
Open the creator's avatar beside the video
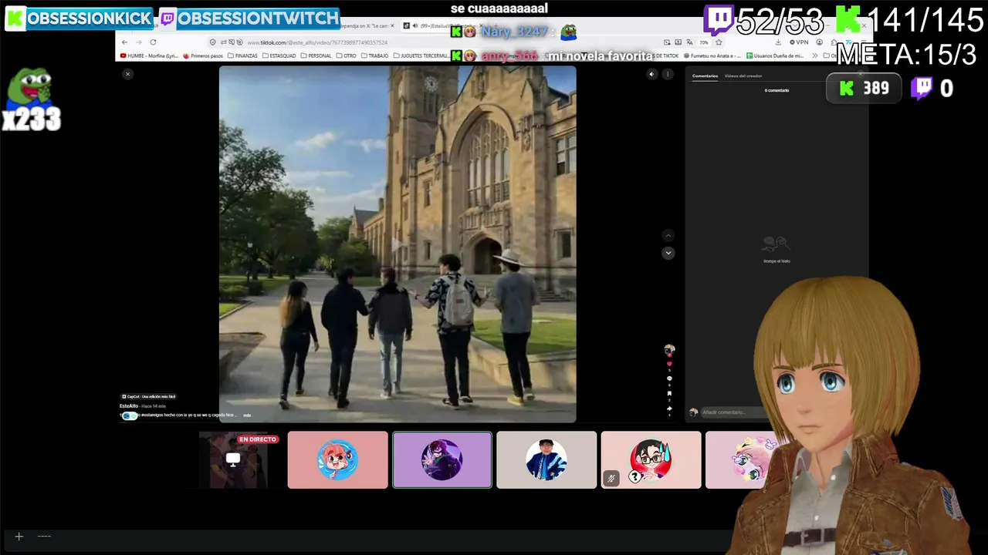669,350
